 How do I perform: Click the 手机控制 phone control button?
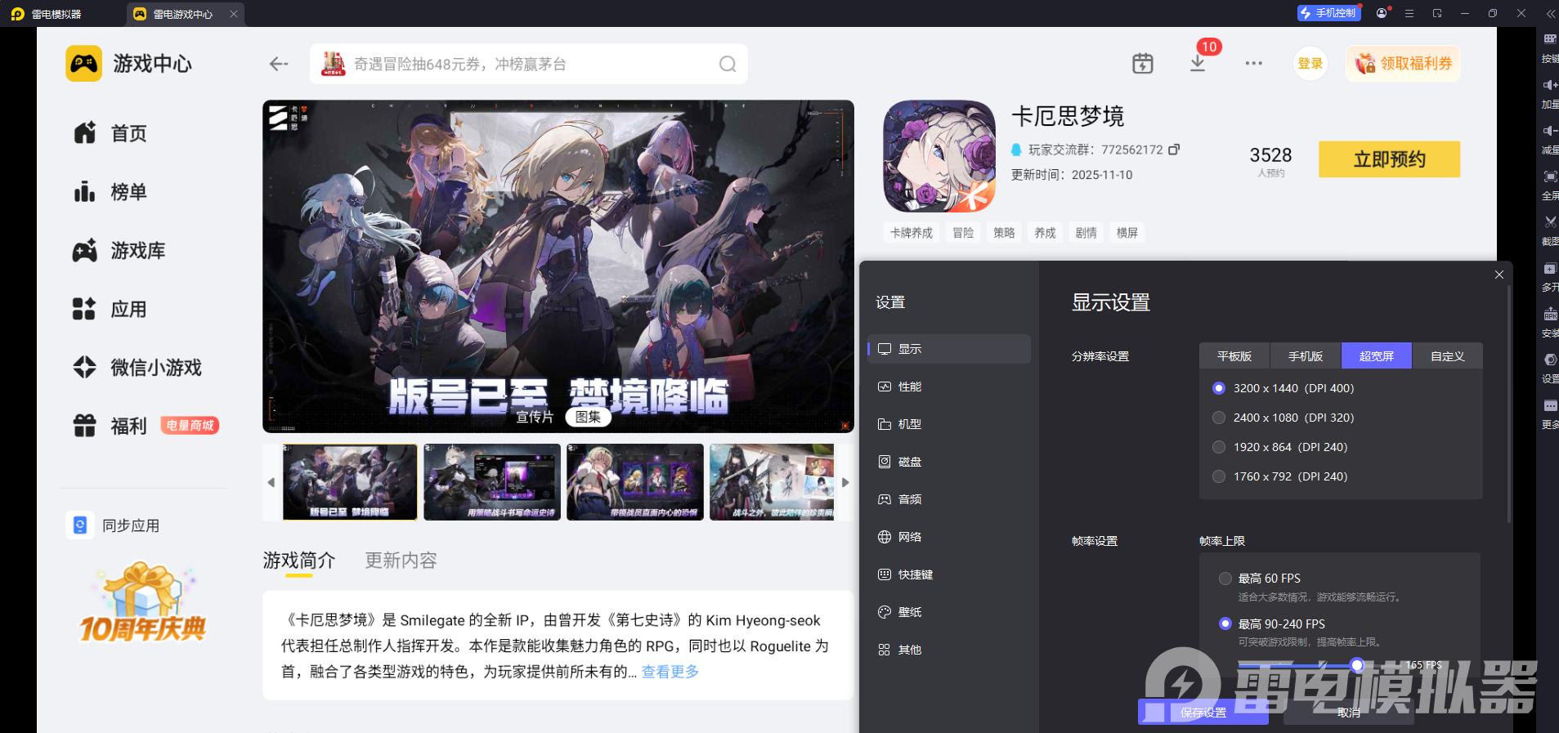click(x=1329, y=13)
